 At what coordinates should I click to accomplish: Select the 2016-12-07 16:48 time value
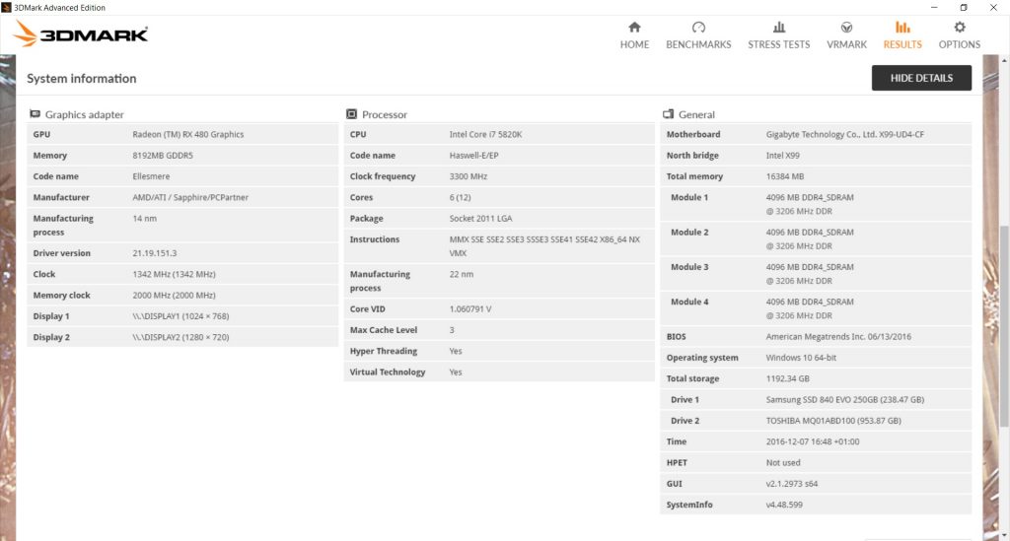click(x=813, y=441)
